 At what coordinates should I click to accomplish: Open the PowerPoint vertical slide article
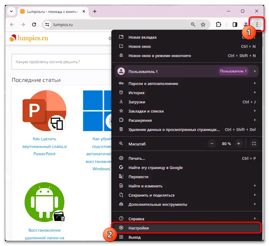tap(44, 146)
